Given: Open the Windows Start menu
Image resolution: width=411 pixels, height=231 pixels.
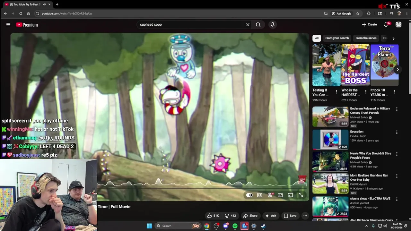Looking at the screenshot, I should pyautogui.click(x=149, y=226).
